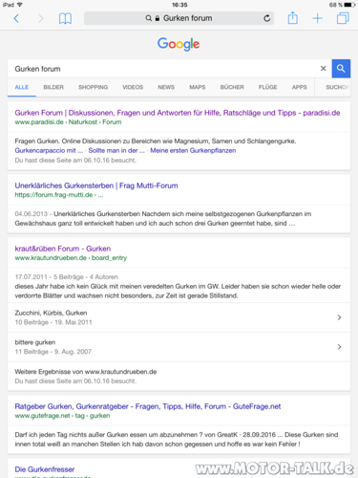Screen dimensions: 358x478
Task: Open the paradisi.de Gurken Forum result
Action: 178,113
